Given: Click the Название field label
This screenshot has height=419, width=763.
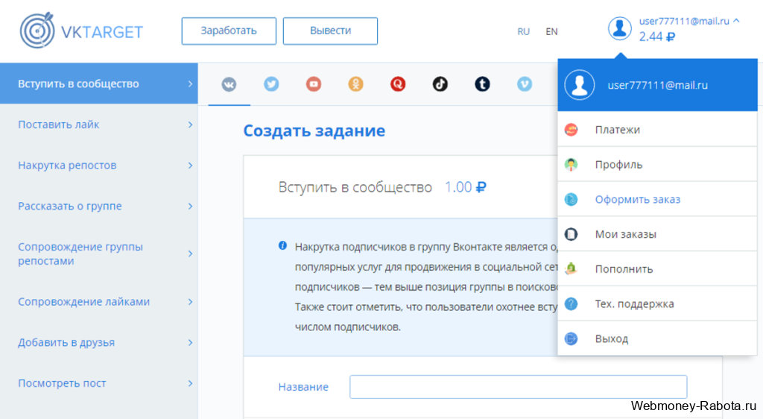Looking at the screenshot, I should (x=303, y=387).
